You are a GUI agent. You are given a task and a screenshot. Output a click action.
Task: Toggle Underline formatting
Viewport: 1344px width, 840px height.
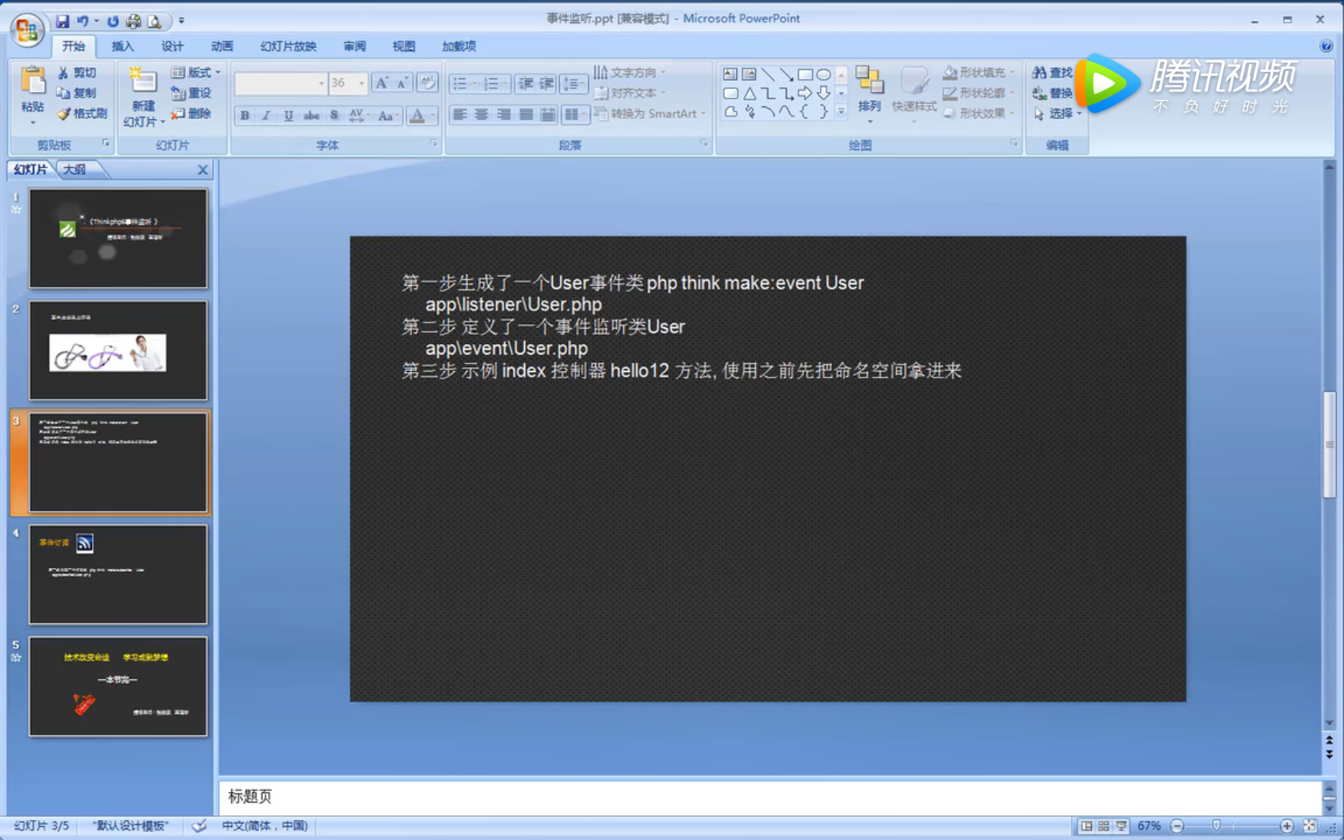(289, 115)
